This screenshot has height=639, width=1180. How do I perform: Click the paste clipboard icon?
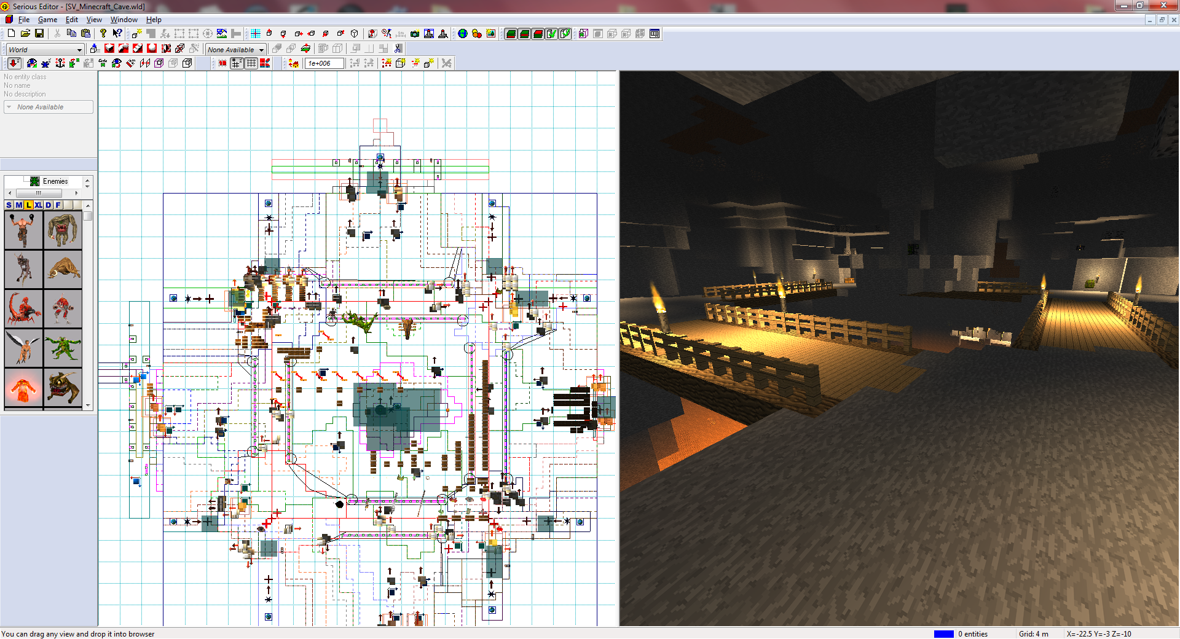[86, 33]
